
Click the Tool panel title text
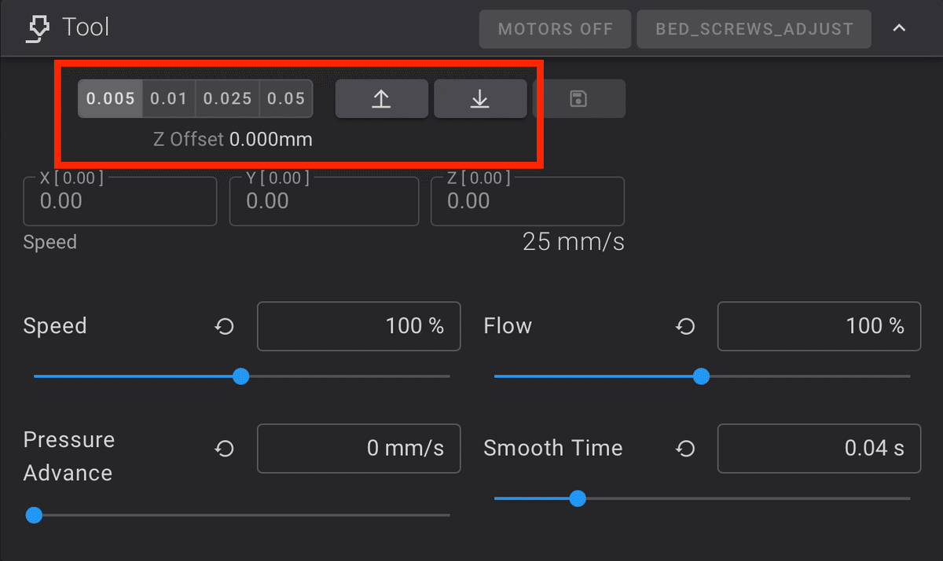[x=86, y=28]
